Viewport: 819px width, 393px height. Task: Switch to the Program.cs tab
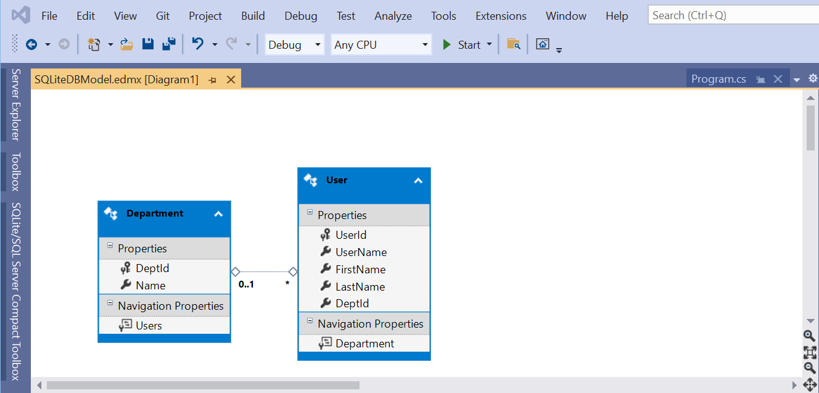(718, 78)
